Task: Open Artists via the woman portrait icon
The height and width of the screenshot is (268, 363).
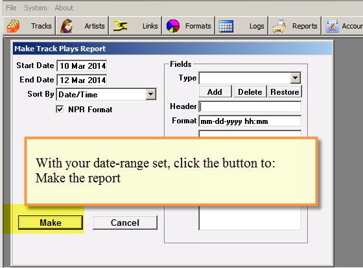Action: [67, 26]
